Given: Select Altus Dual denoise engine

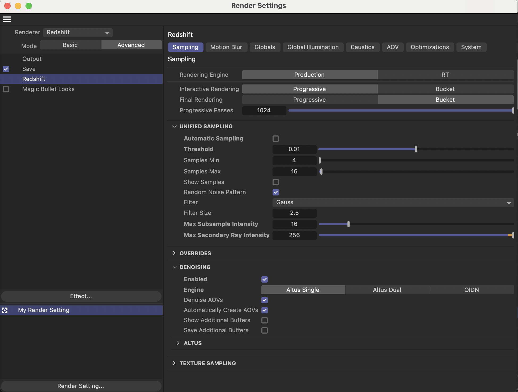Looking at the screenshot, I should point(387,290).
